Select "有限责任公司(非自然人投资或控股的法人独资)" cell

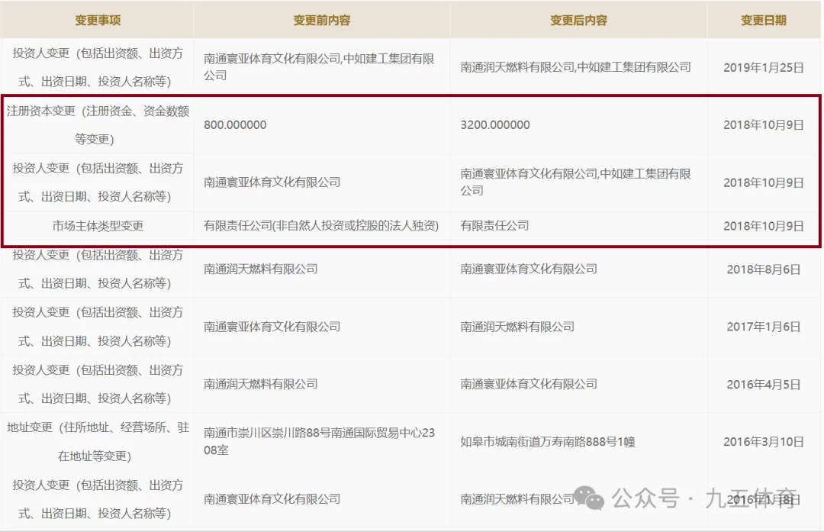[x=321, y=225]
